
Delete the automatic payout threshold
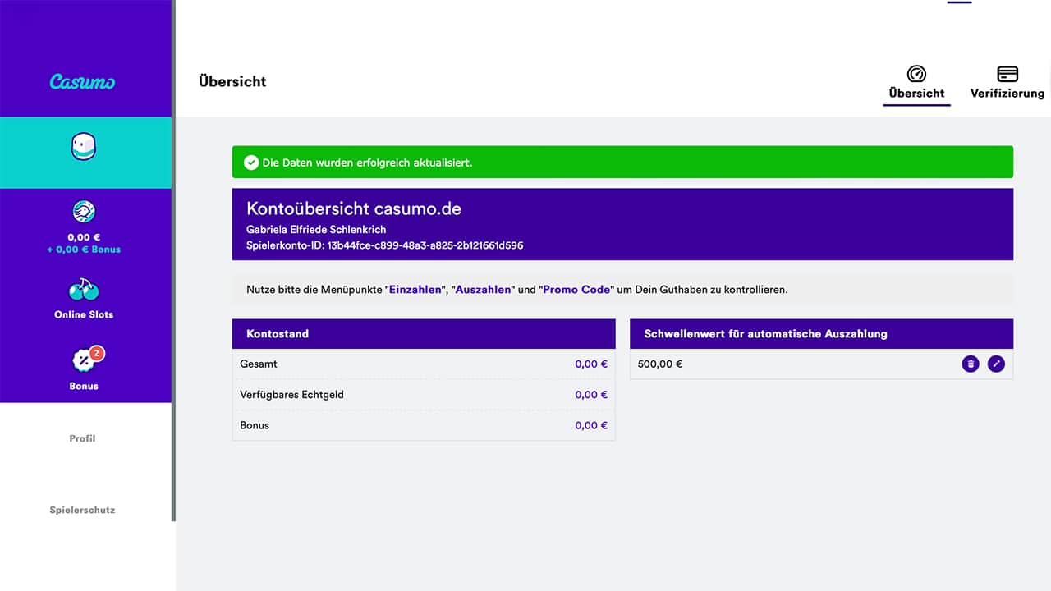[971, 364]
